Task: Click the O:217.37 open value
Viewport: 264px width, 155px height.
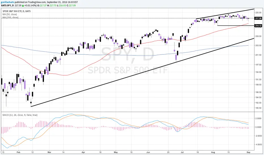Action: click(x=42, y=6)
